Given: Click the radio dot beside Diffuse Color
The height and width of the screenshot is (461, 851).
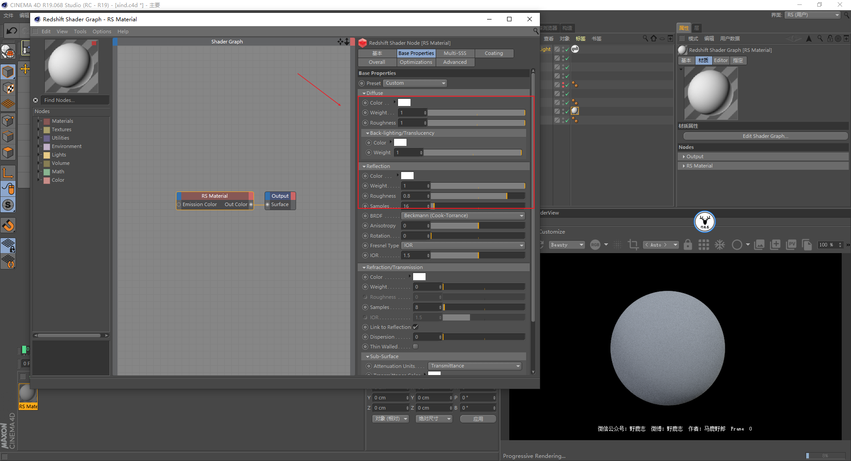Looking at the screenshot, I should 365,103.
